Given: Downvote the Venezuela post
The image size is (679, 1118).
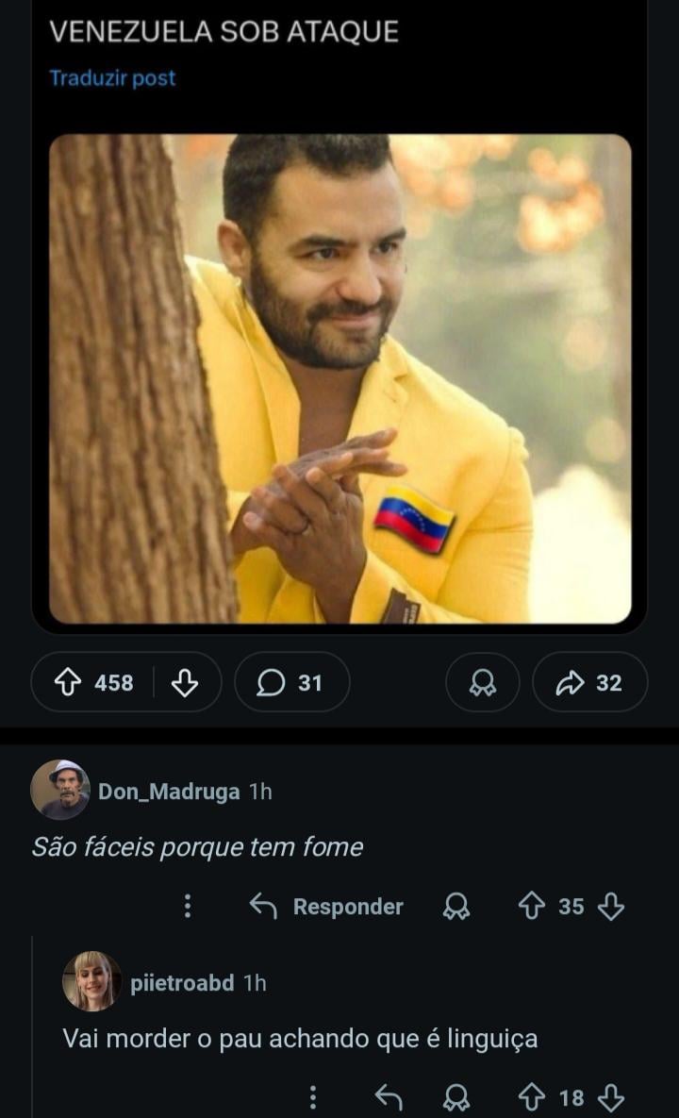Looking at the screenshot, I should pyautogui.click(x=185, y=682).
